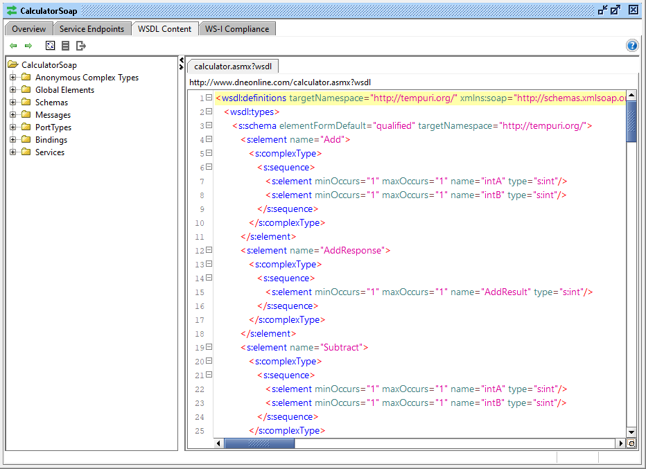Image resolution: width=646 pixels, height=469 pixels.
Task: Click the vertical scrollbar down arrow
Action: tap(631, 432)
